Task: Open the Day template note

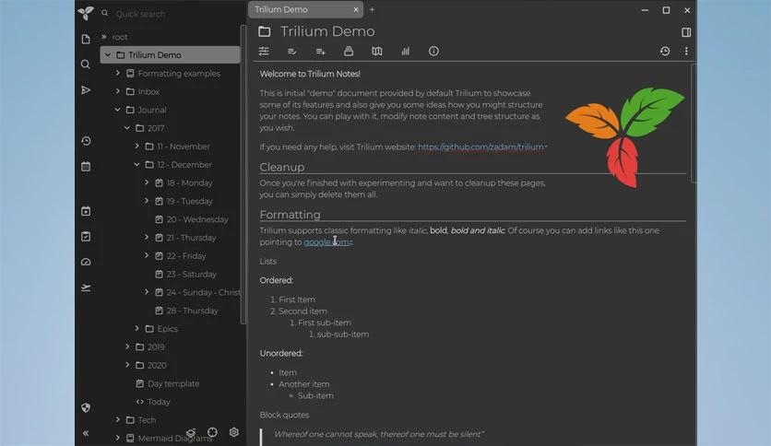Action: coord(173,383)
